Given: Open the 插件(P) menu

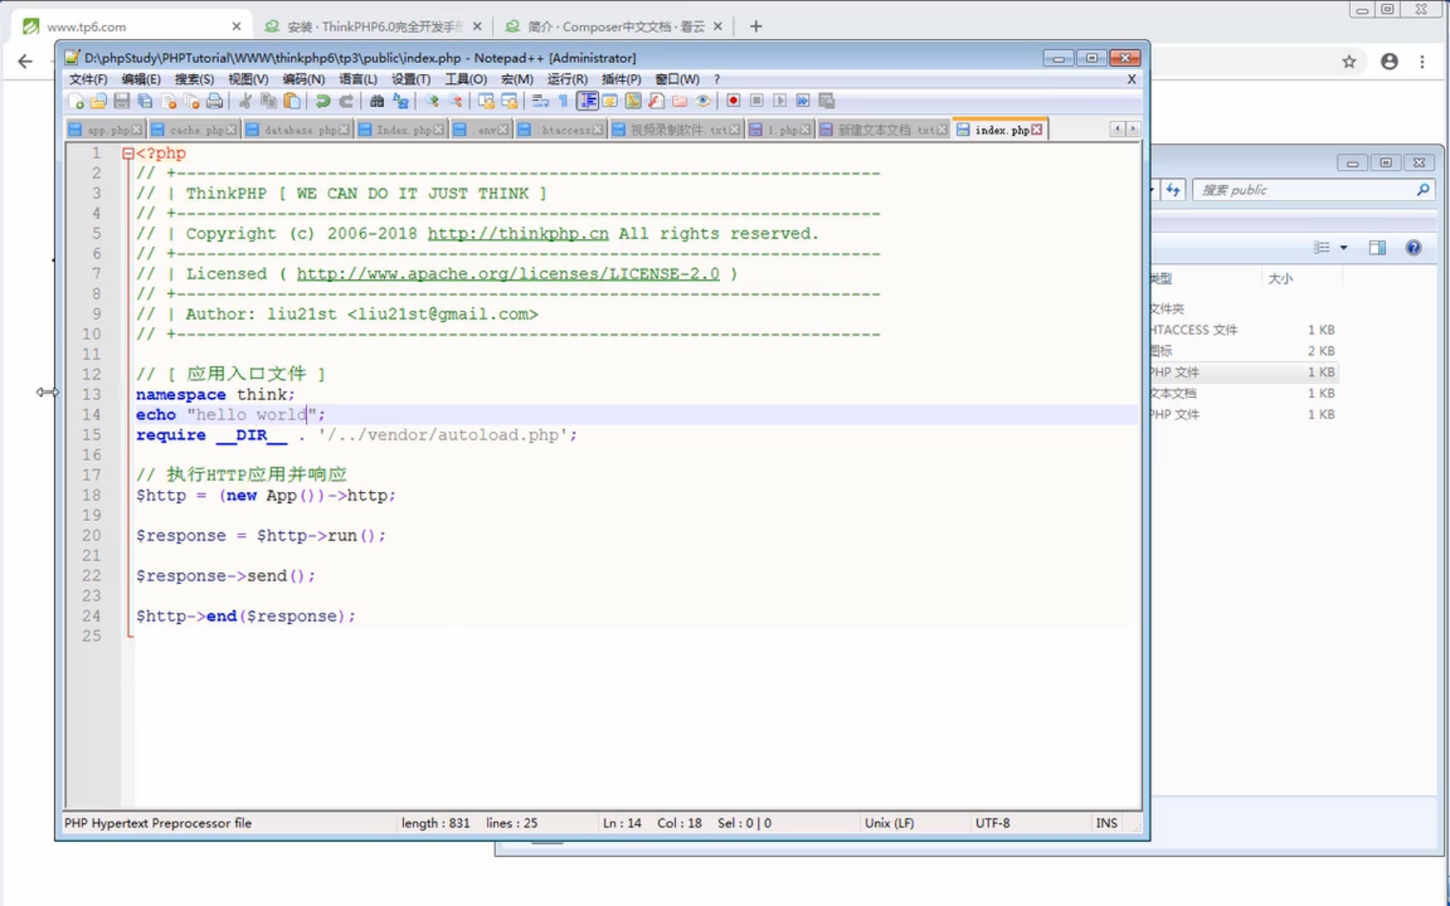Looking at the screenshot, I should click(621, 79).
